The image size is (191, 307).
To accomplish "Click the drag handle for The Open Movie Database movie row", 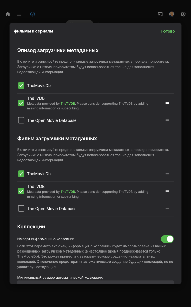I will (167, 209).
